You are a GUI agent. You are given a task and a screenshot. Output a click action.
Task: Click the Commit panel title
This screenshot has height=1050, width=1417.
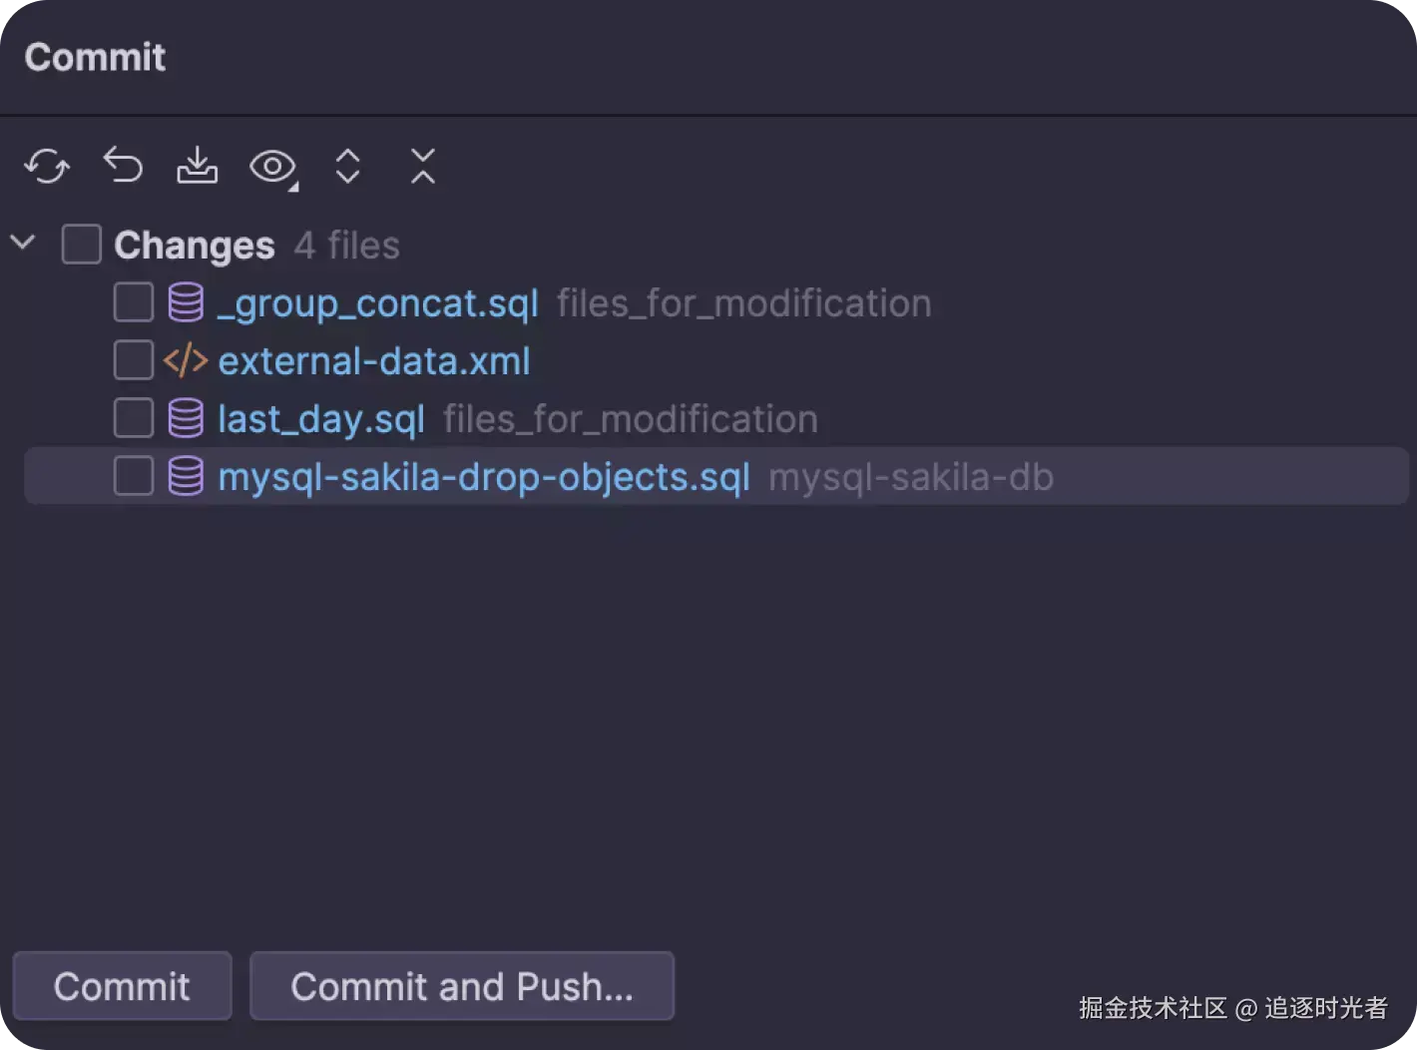tap(96, 58)
